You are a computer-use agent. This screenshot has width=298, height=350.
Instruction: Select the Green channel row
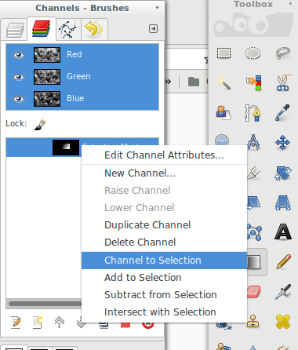coord(82,77)
